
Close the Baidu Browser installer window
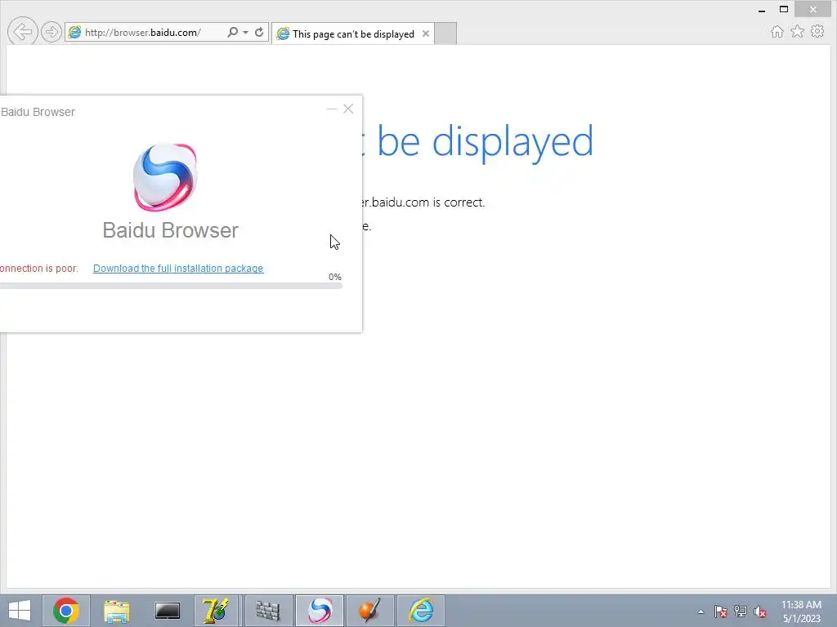click(x=348, y=109)
